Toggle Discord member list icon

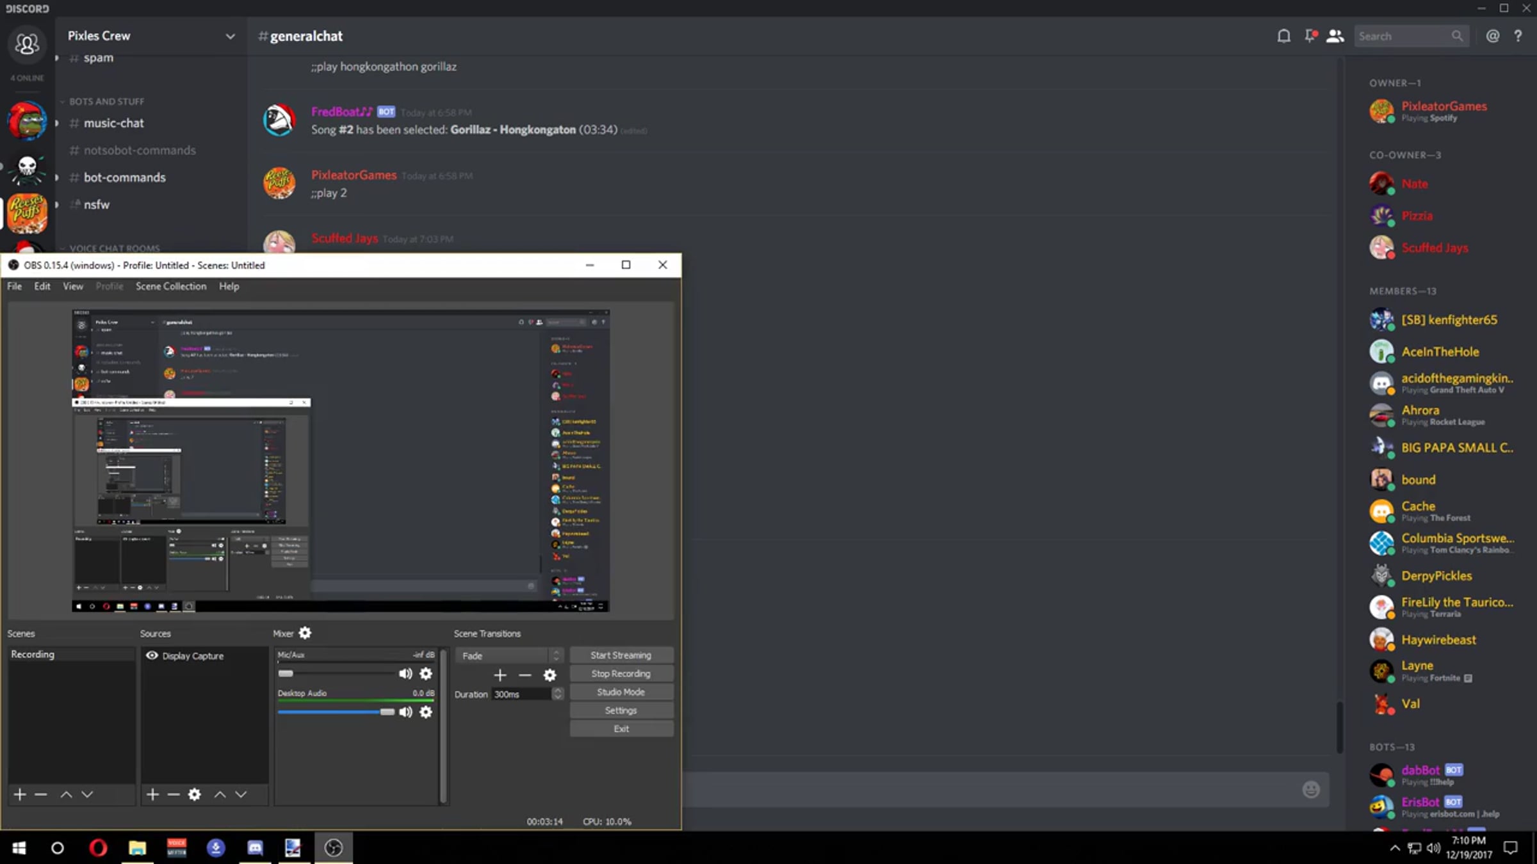(x=1335, y=36)
